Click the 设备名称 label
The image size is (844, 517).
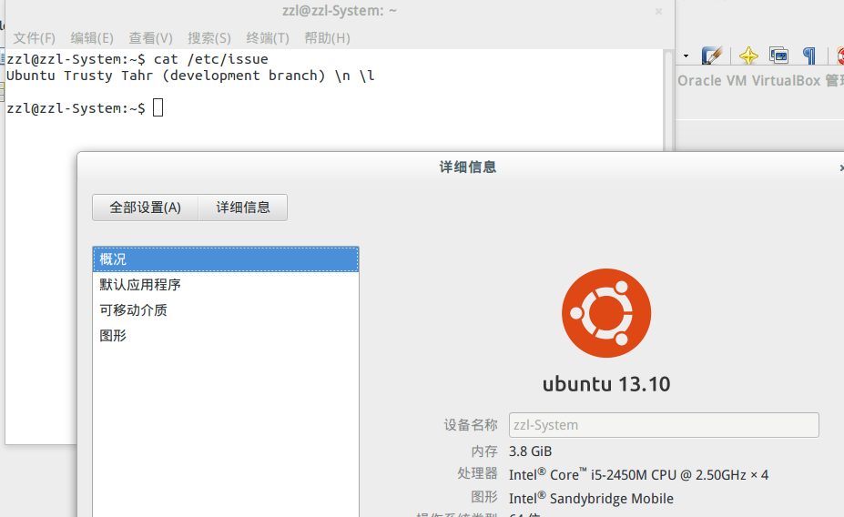click(x=471, y=425)
